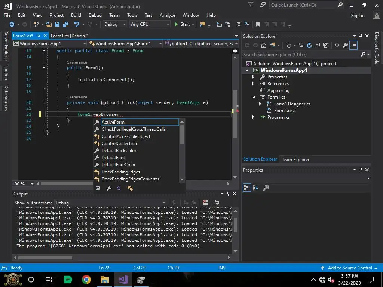Click the Property Pages wrench in Properties panel
Screen dimensions: 383x287
tap(266, 188)
